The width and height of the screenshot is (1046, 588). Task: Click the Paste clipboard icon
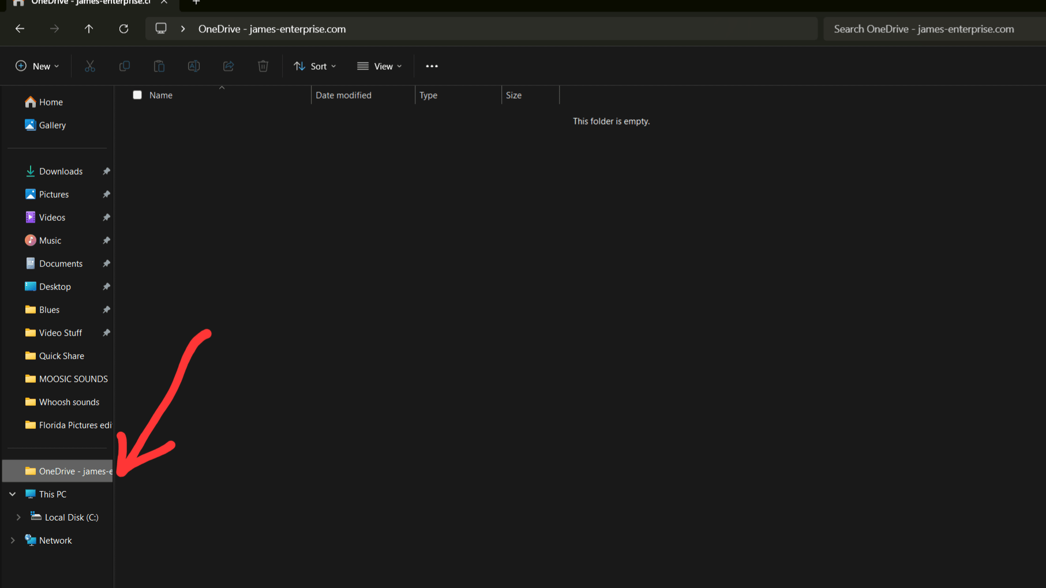[159, 66]
